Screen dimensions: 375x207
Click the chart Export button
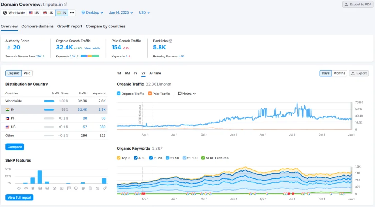pos(359,73)
